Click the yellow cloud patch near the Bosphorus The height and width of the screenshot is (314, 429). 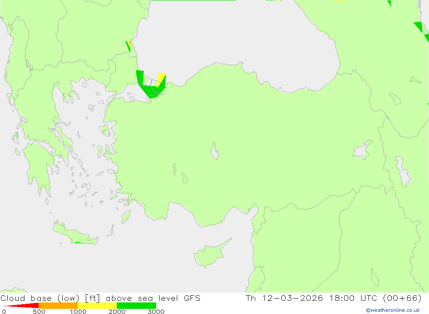(161, 79)
